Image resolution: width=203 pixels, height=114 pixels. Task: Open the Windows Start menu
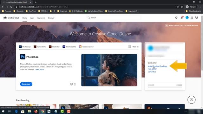click(x=3, y=111)
